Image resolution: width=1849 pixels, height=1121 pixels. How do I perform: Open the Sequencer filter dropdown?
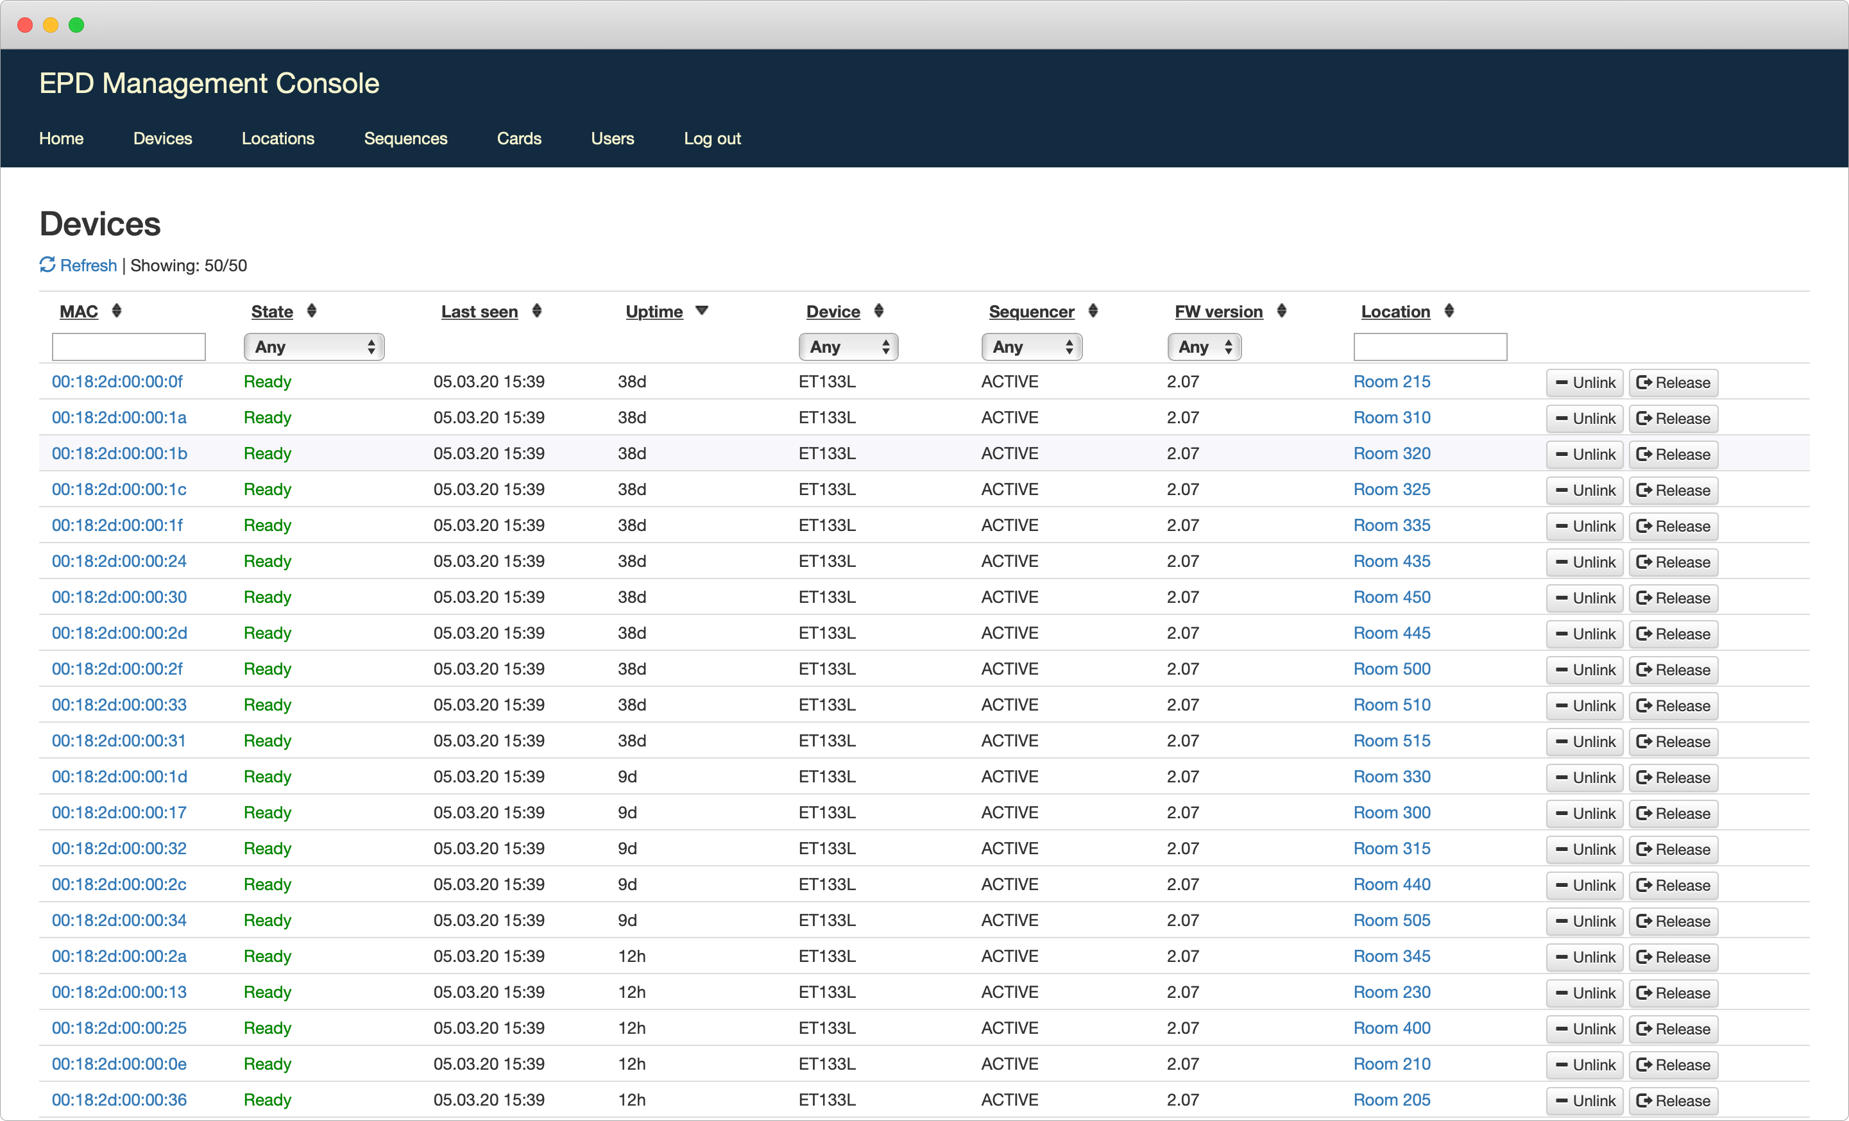coord(1031,347)
